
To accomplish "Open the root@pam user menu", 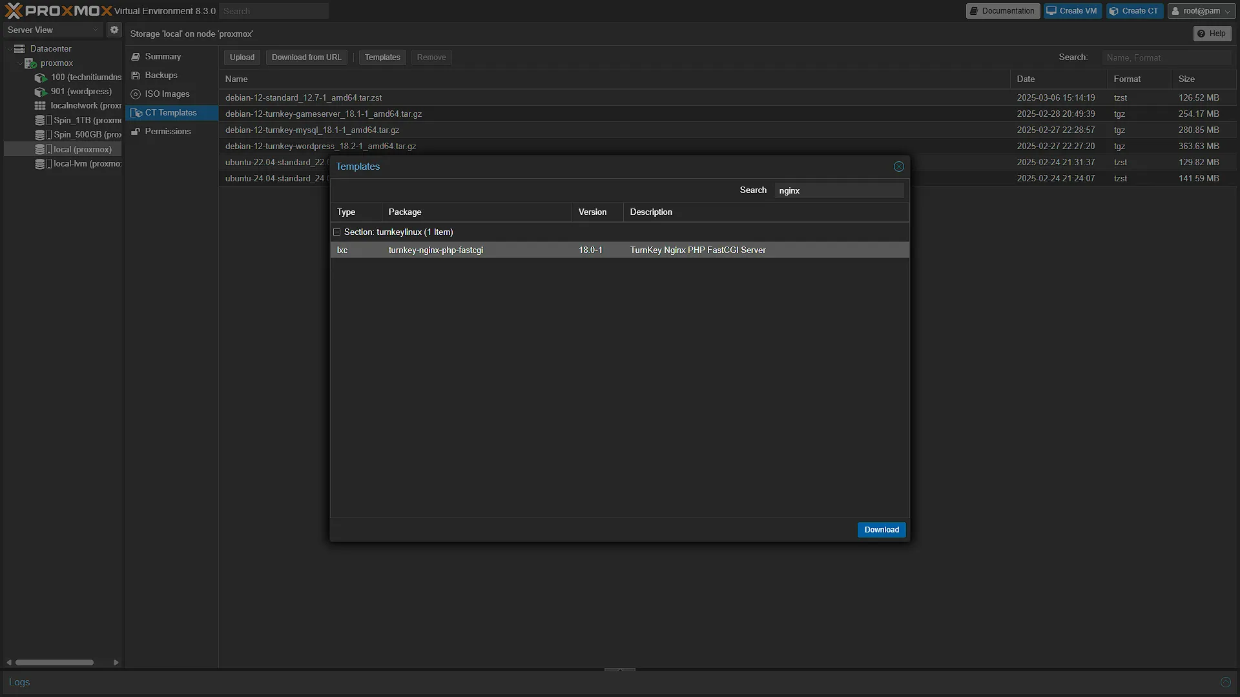I will [1201, 11].
